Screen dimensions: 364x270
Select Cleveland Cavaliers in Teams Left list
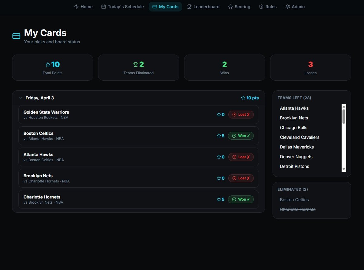click(299, 137)
